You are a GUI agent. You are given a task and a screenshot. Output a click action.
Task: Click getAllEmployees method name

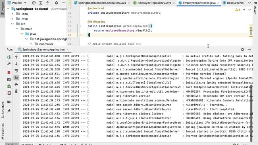point(135,26)
